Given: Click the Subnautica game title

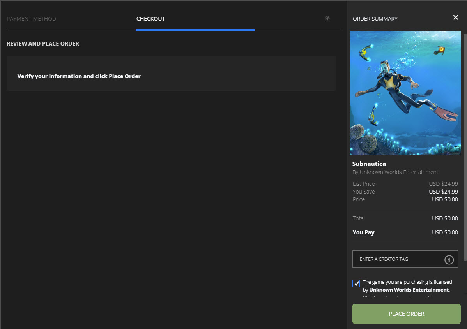Looking at the screenshot, I should click(x=369, y=164).
